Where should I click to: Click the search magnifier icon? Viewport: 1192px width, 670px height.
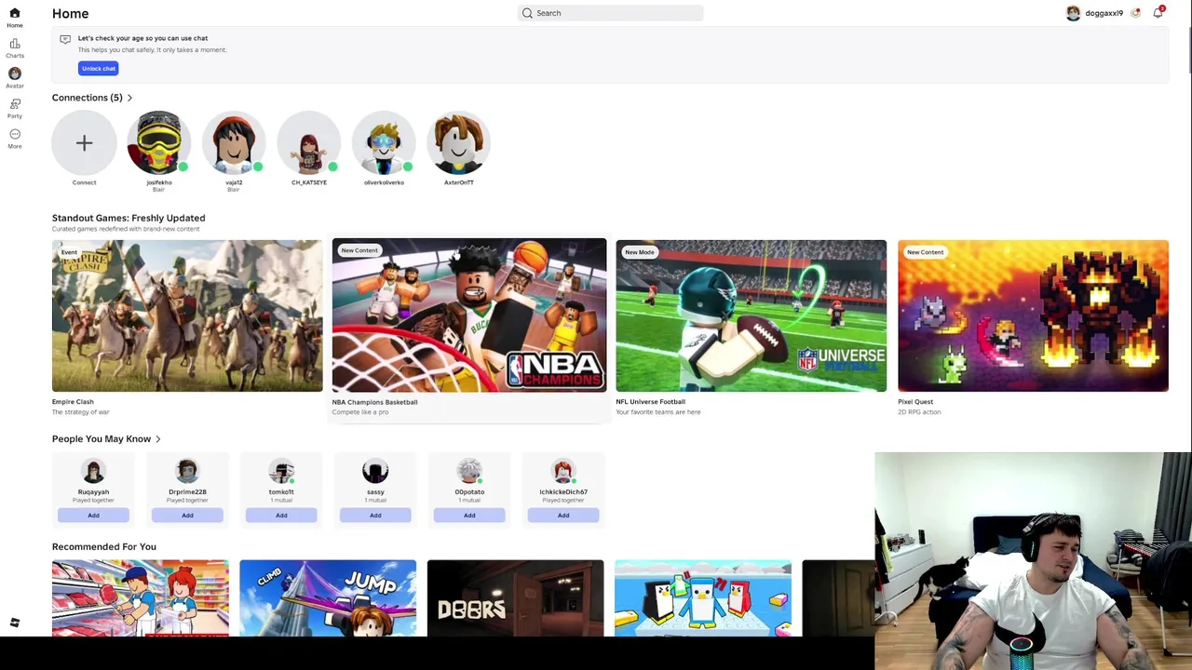pos(527,13)
